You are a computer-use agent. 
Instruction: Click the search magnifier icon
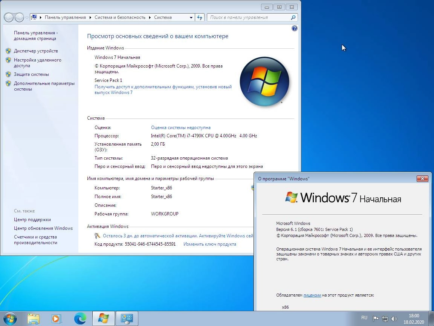click(x=293, y=17)
